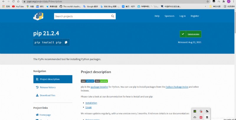Click the site lock icon in address bar

click(x=24, y=1)
